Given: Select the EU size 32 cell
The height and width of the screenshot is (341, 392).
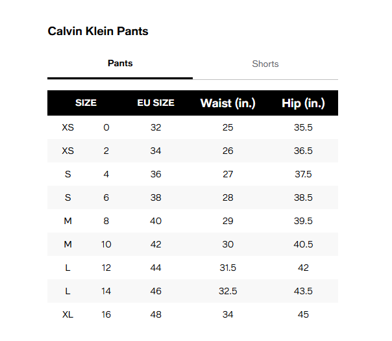Looking at the screenshot, I should (x=156, y=127).
